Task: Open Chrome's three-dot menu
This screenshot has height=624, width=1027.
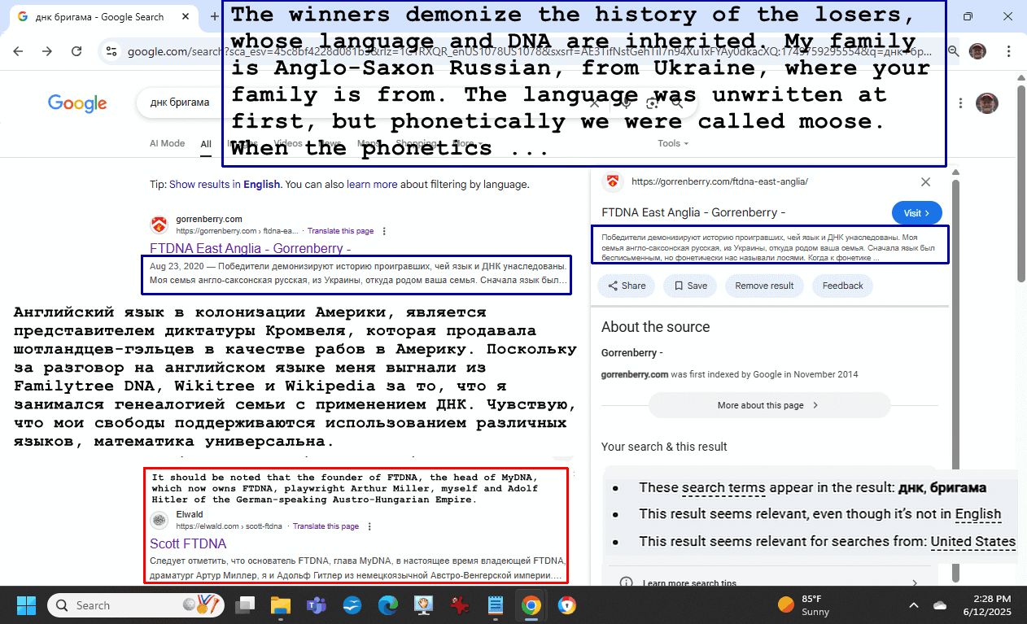Action: [x=1009, y=51]
